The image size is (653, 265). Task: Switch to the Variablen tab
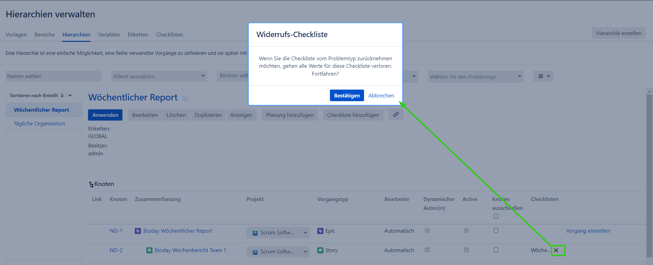coord(109,35)
